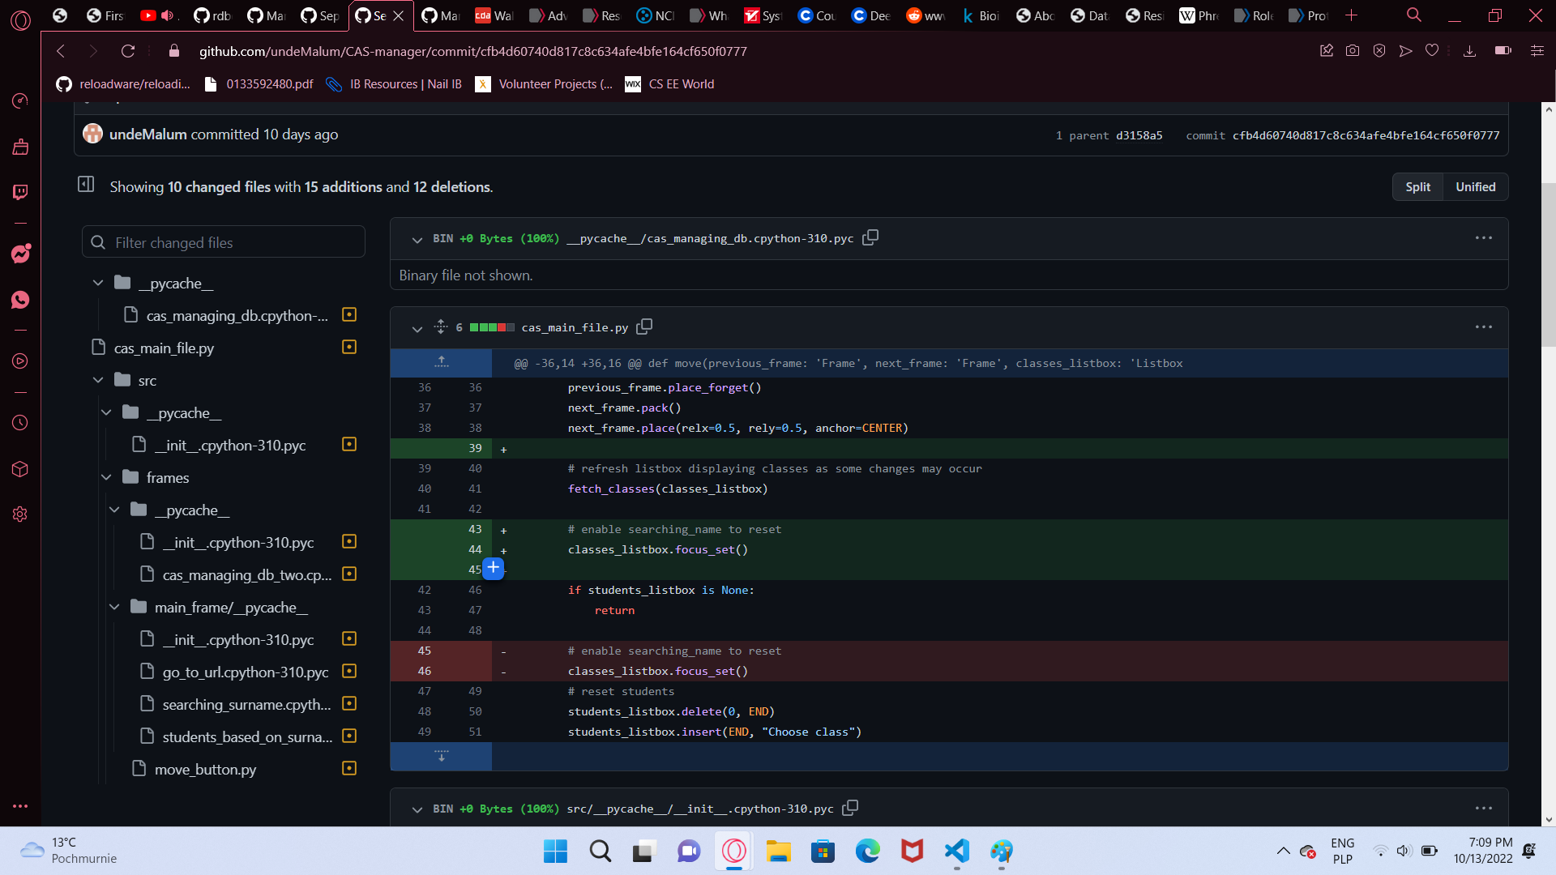Show hidden system tray icons chevron
The height and width of the screenshot is (875, 1556).
[x=1283, y=851]
